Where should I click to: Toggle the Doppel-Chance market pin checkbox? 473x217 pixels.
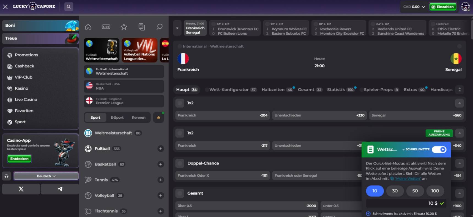[180, 163]
